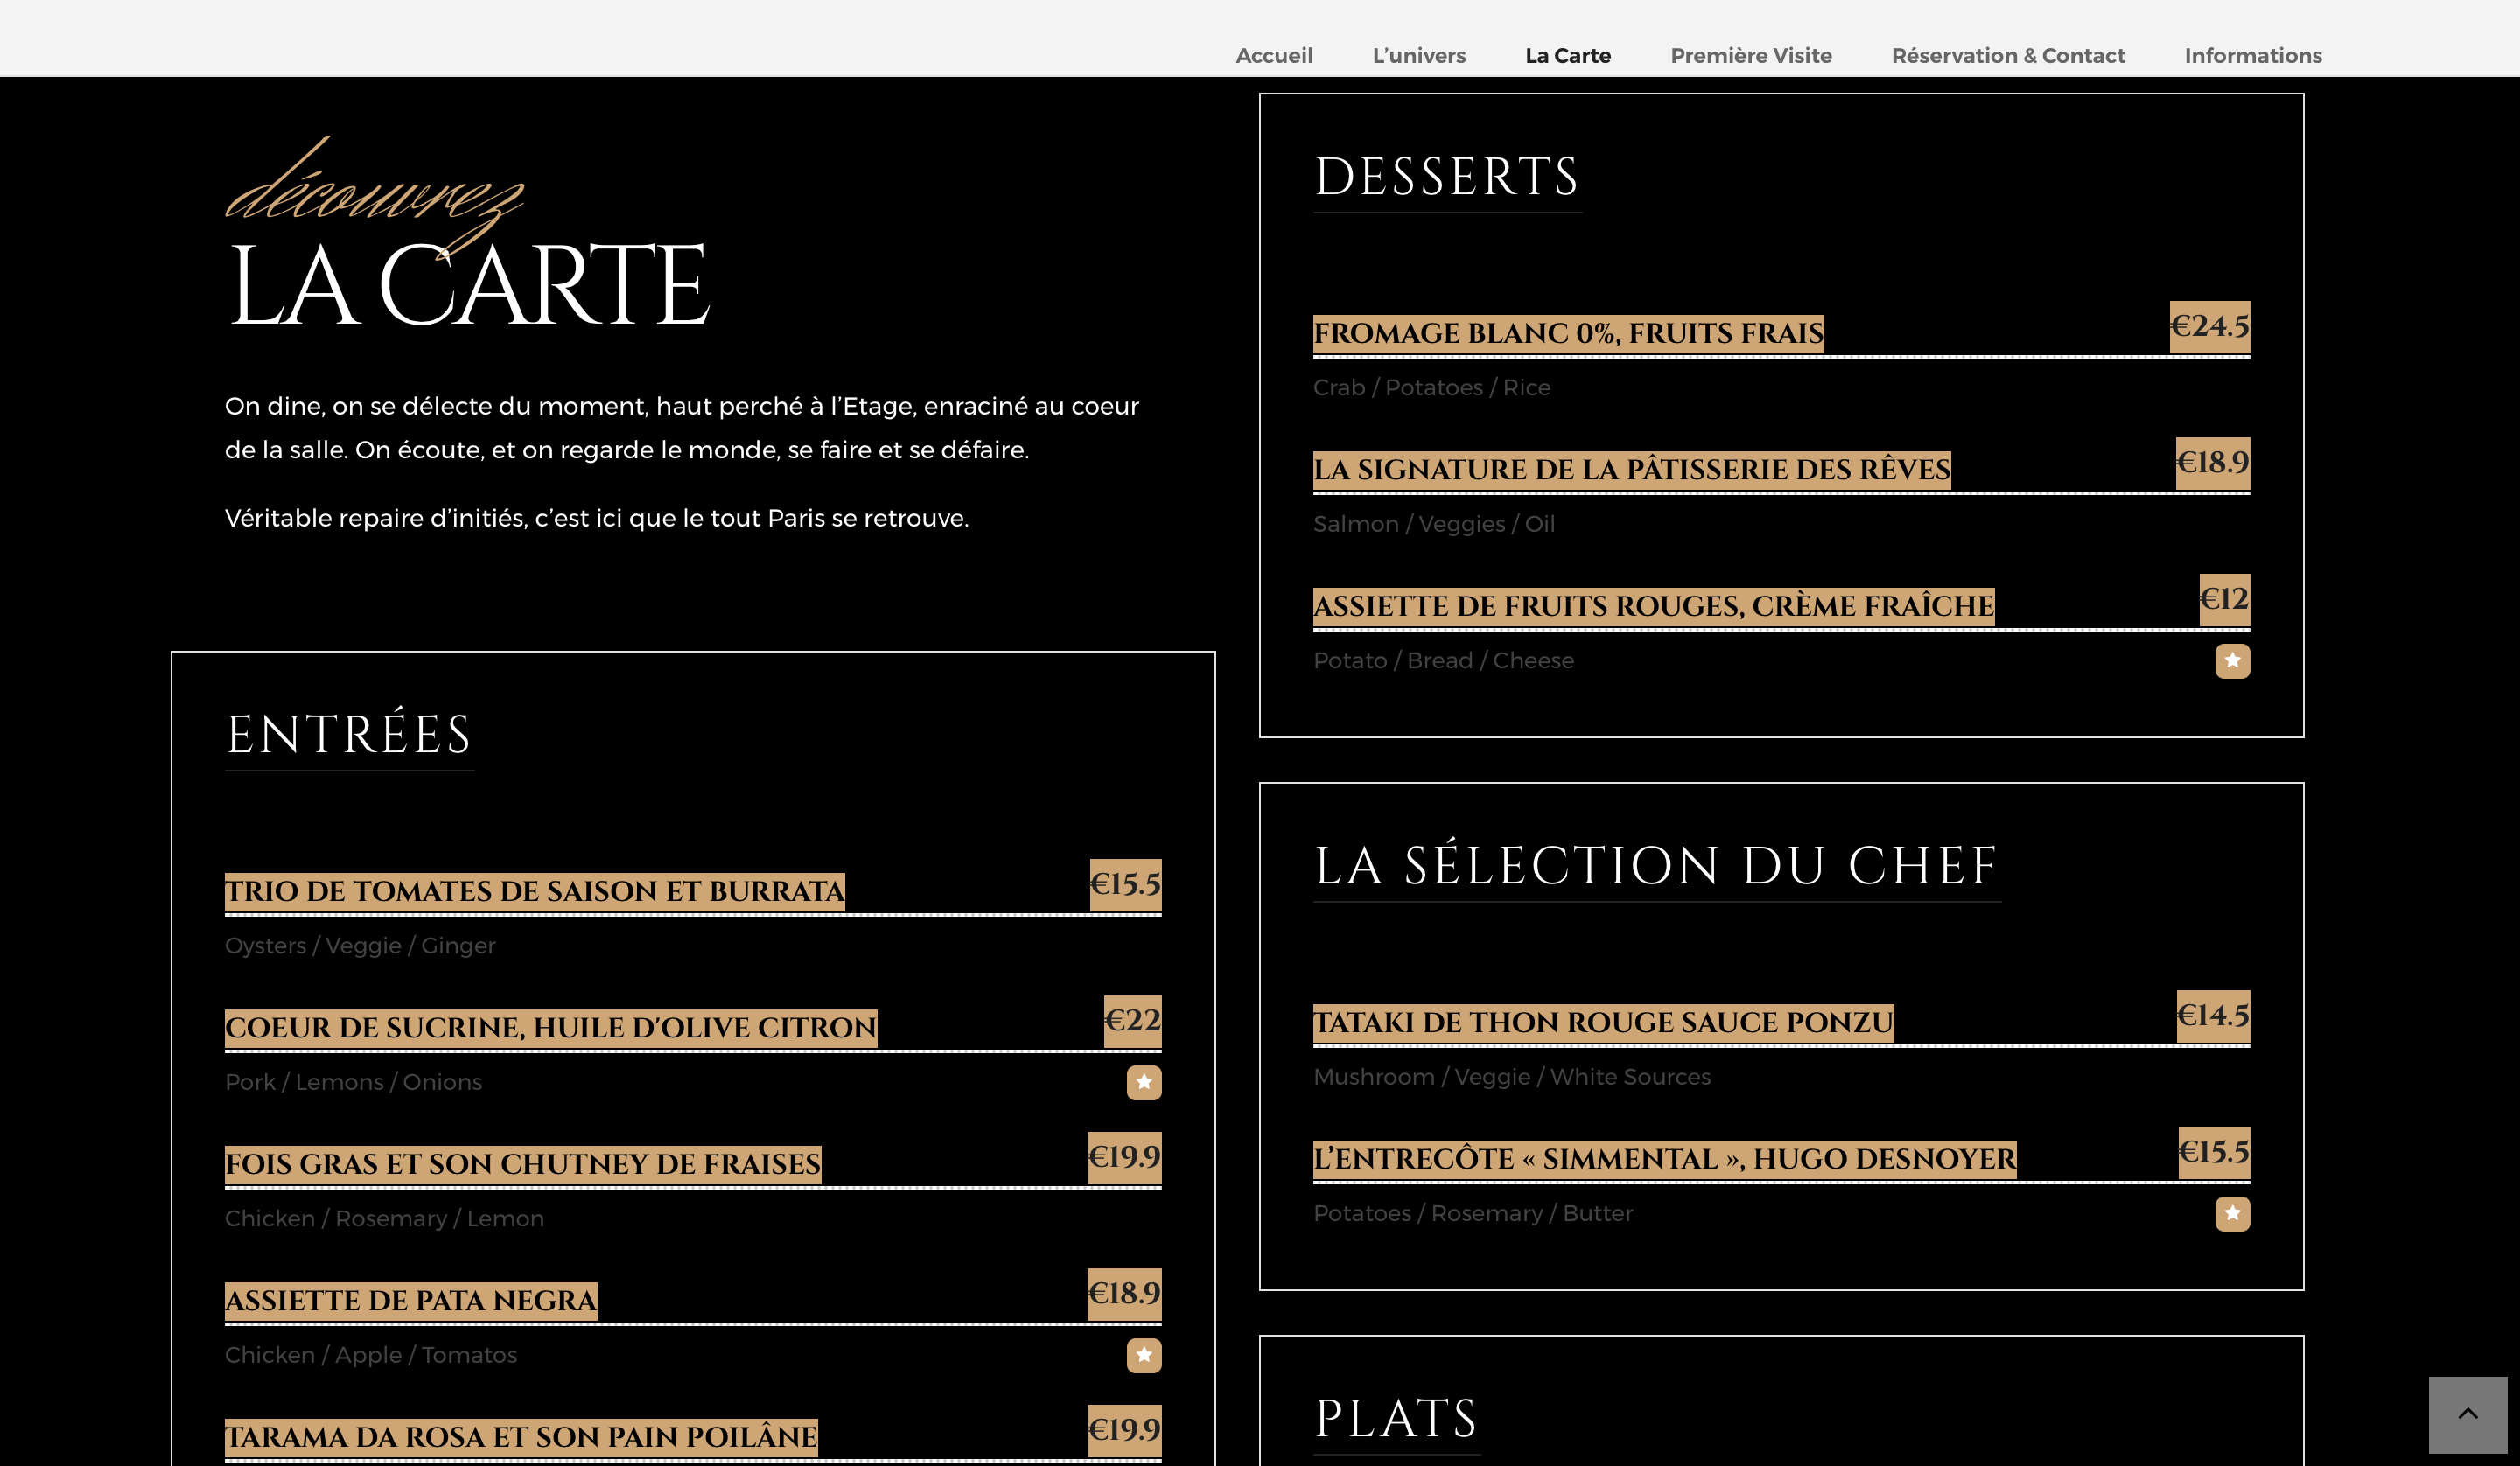
Task: Click 'Chicken / Rosemary / Lemon' description
Action: pyautogui.click(x=384, y=1219)
